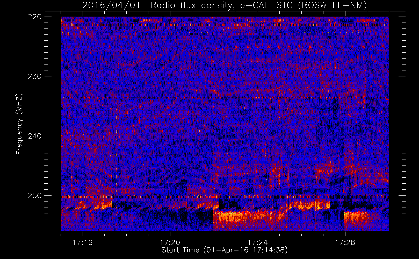
Task: Click the 'Start Time (01-Apr-16 17:14:38)' label
Action: [x=225, y=250]
